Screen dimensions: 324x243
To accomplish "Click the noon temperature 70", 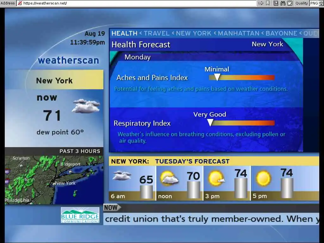I will 193,176.
